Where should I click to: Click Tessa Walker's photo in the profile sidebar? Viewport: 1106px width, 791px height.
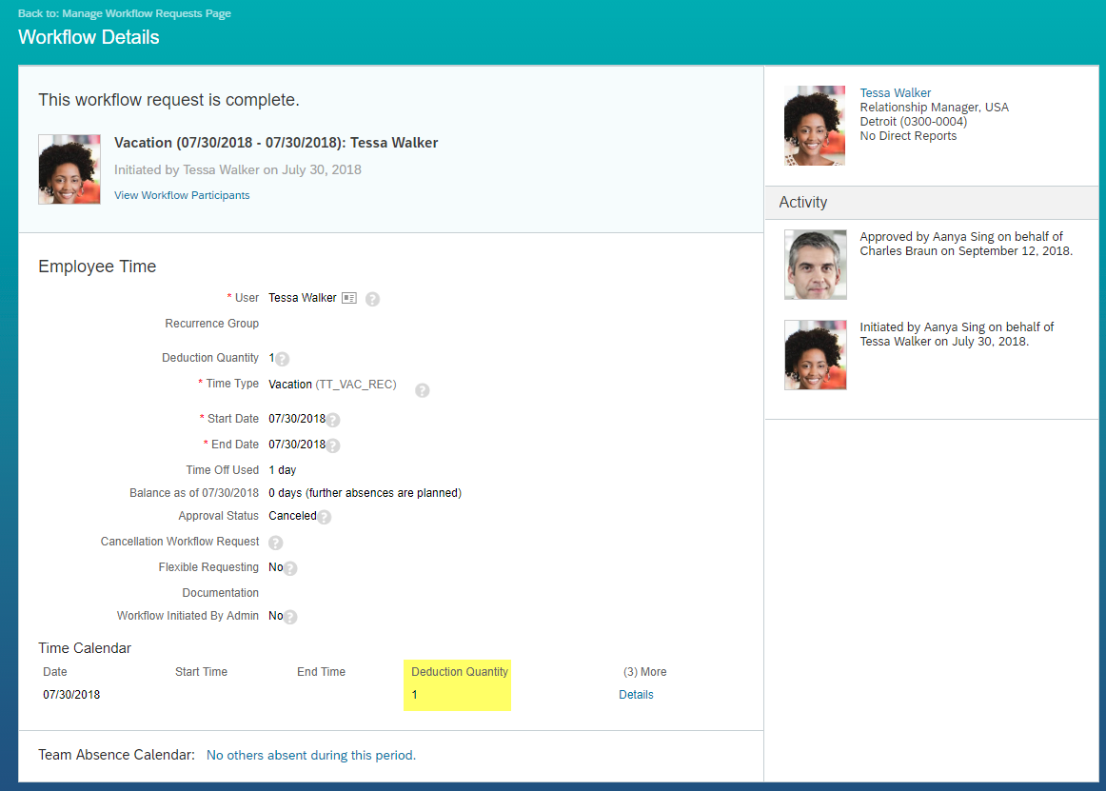point(815,126)
